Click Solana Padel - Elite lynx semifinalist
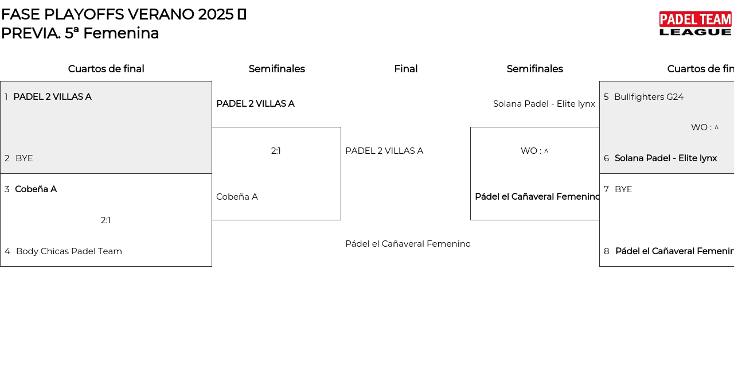The width and height of the screenshot is (734, 381). point(544,104)
